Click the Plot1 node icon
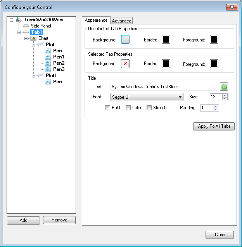This screenshot has height=247, width=242. 41,75
